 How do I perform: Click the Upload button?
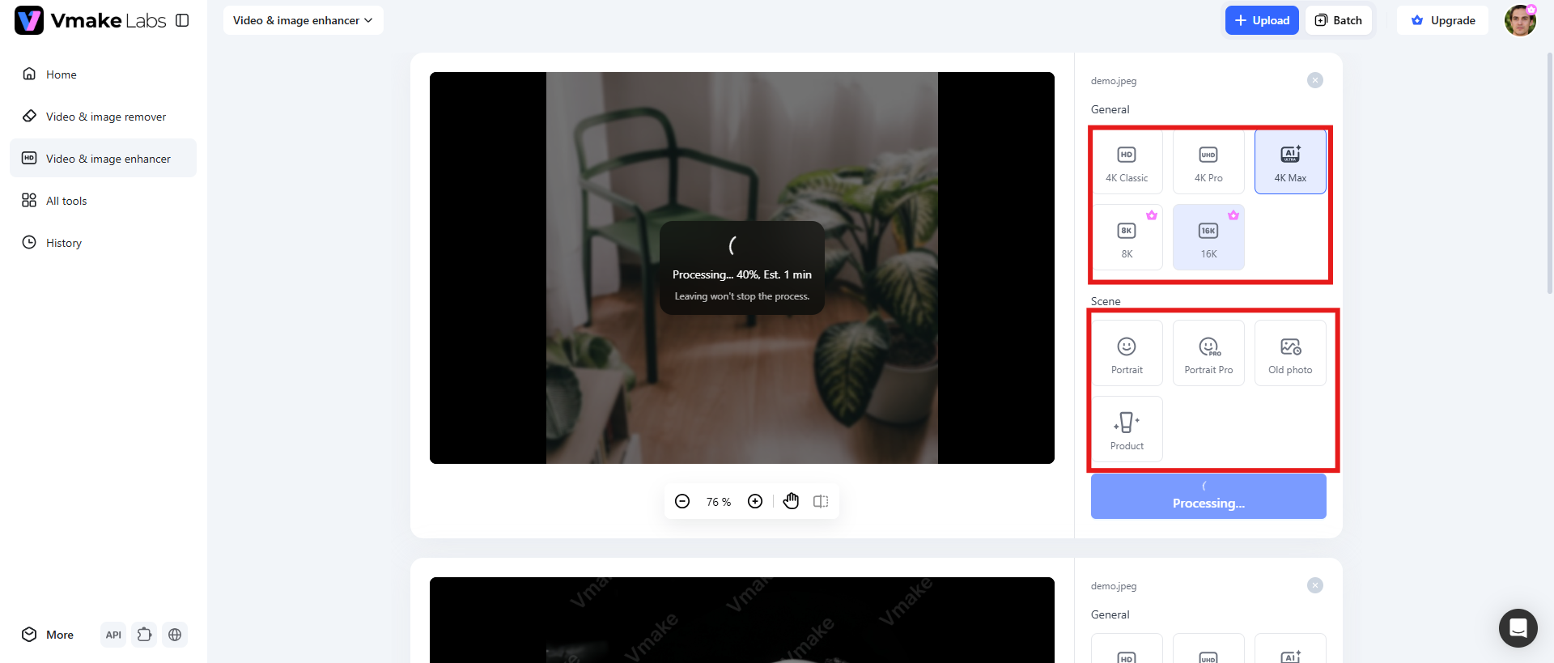1262,20
